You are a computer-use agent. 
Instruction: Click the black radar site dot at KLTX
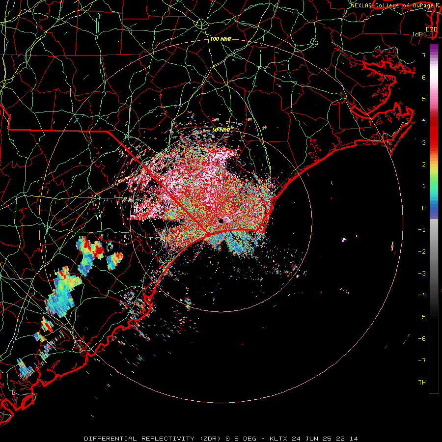[221, 221]
